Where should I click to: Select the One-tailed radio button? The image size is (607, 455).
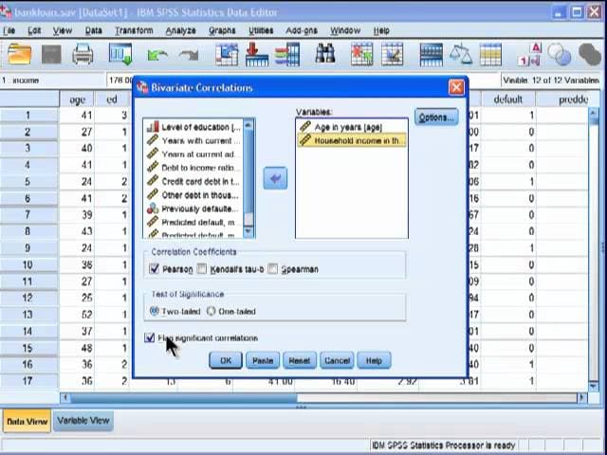click(x=211, y=311)
